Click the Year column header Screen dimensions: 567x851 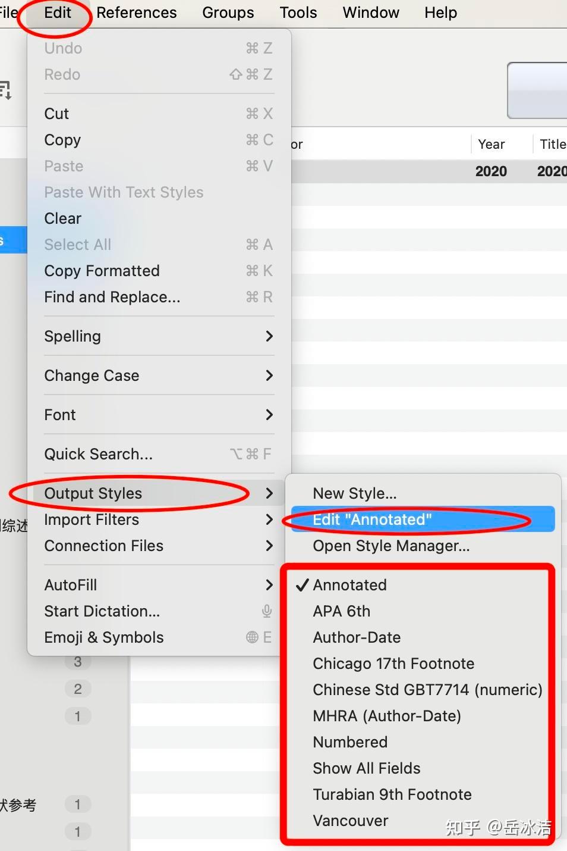coord(492,144)
